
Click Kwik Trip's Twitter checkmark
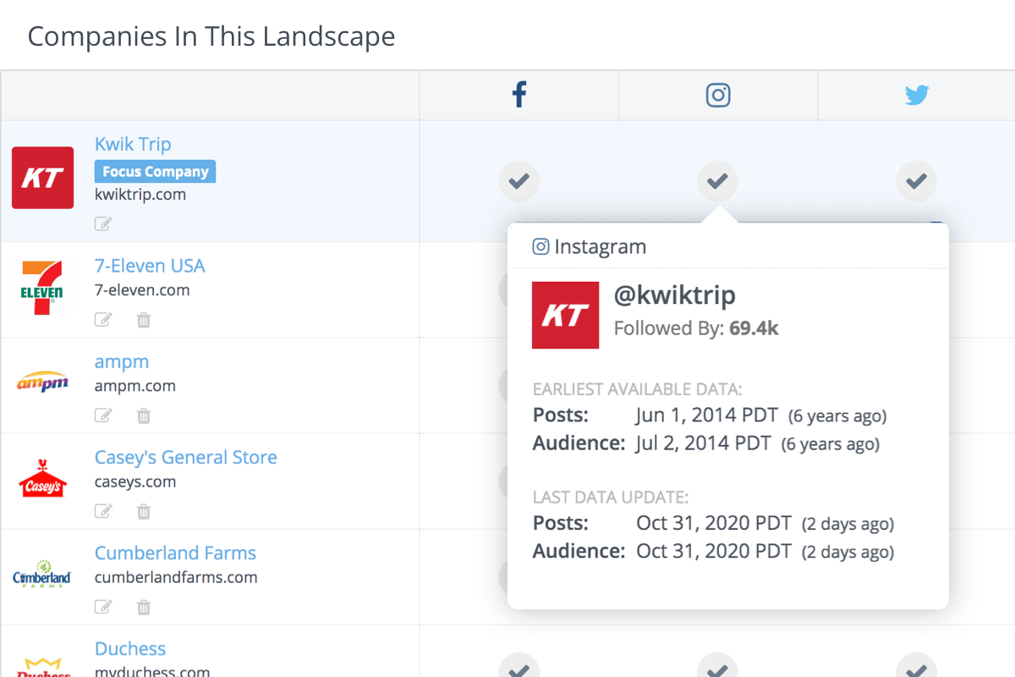(916, 180)
